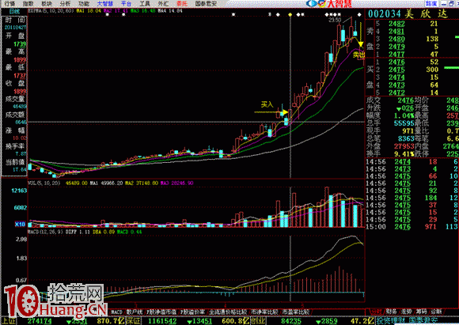Click the 上证 index label in status bar
The width and height of the screenshot is (459, 325).
coord(9,321)
